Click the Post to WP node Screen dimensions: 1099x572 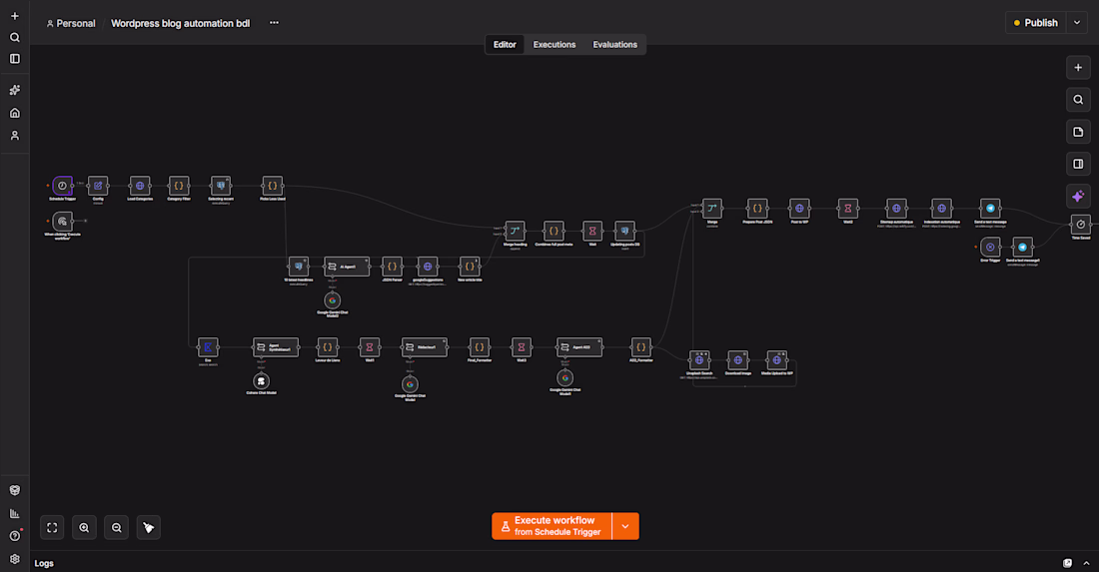click(799, 208)
